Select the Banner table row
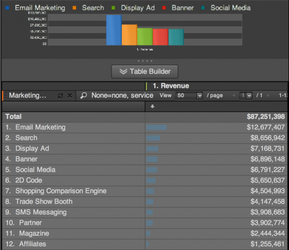Viewport: 289px width, 250px height. (x=144, y=159)
